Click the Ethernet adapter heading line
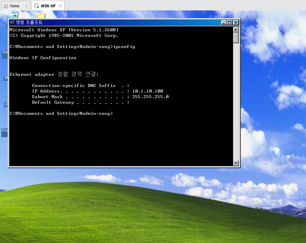 [54, 75]
